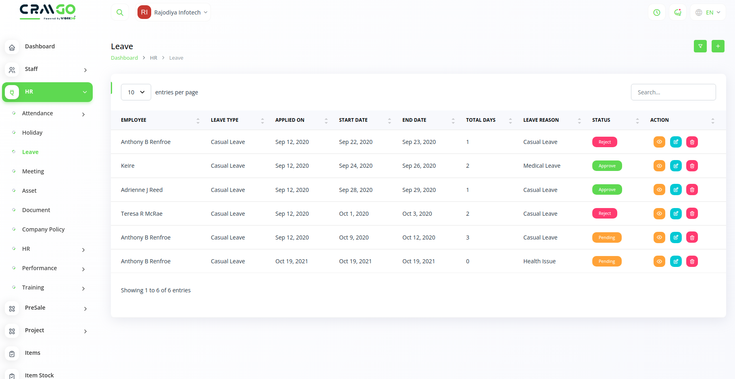View Teresa R McRae's leave via eye icon
The width and height of the screenshot is (735, 379).
[659, 214]
